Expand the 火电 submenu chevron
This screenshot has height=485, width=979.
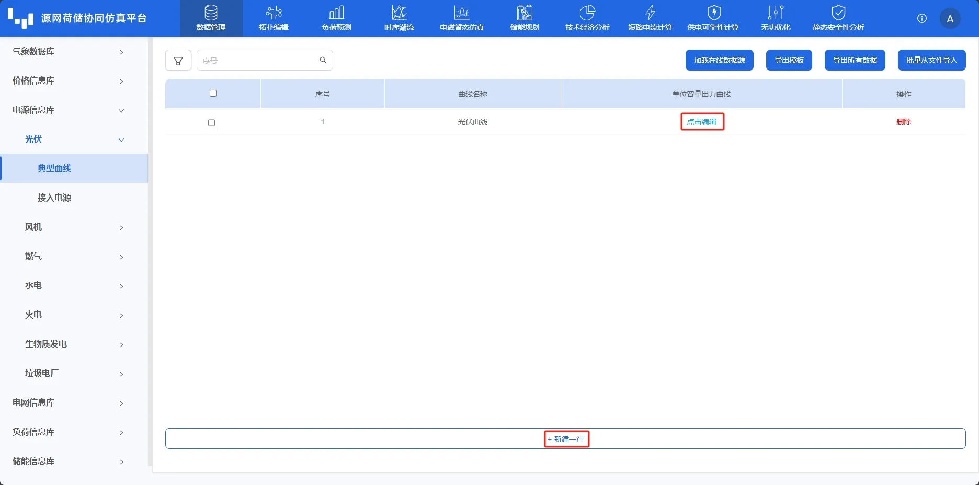[x=121, y=315]
